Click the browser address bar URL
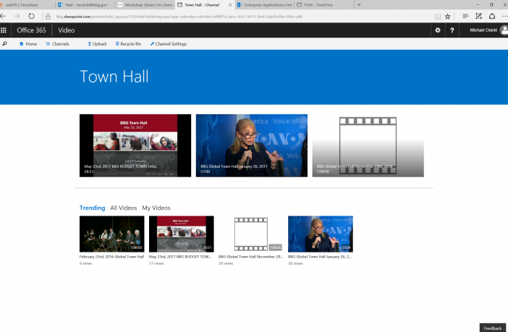The width and height of the screenshot is (508, 332). (179, 17)
